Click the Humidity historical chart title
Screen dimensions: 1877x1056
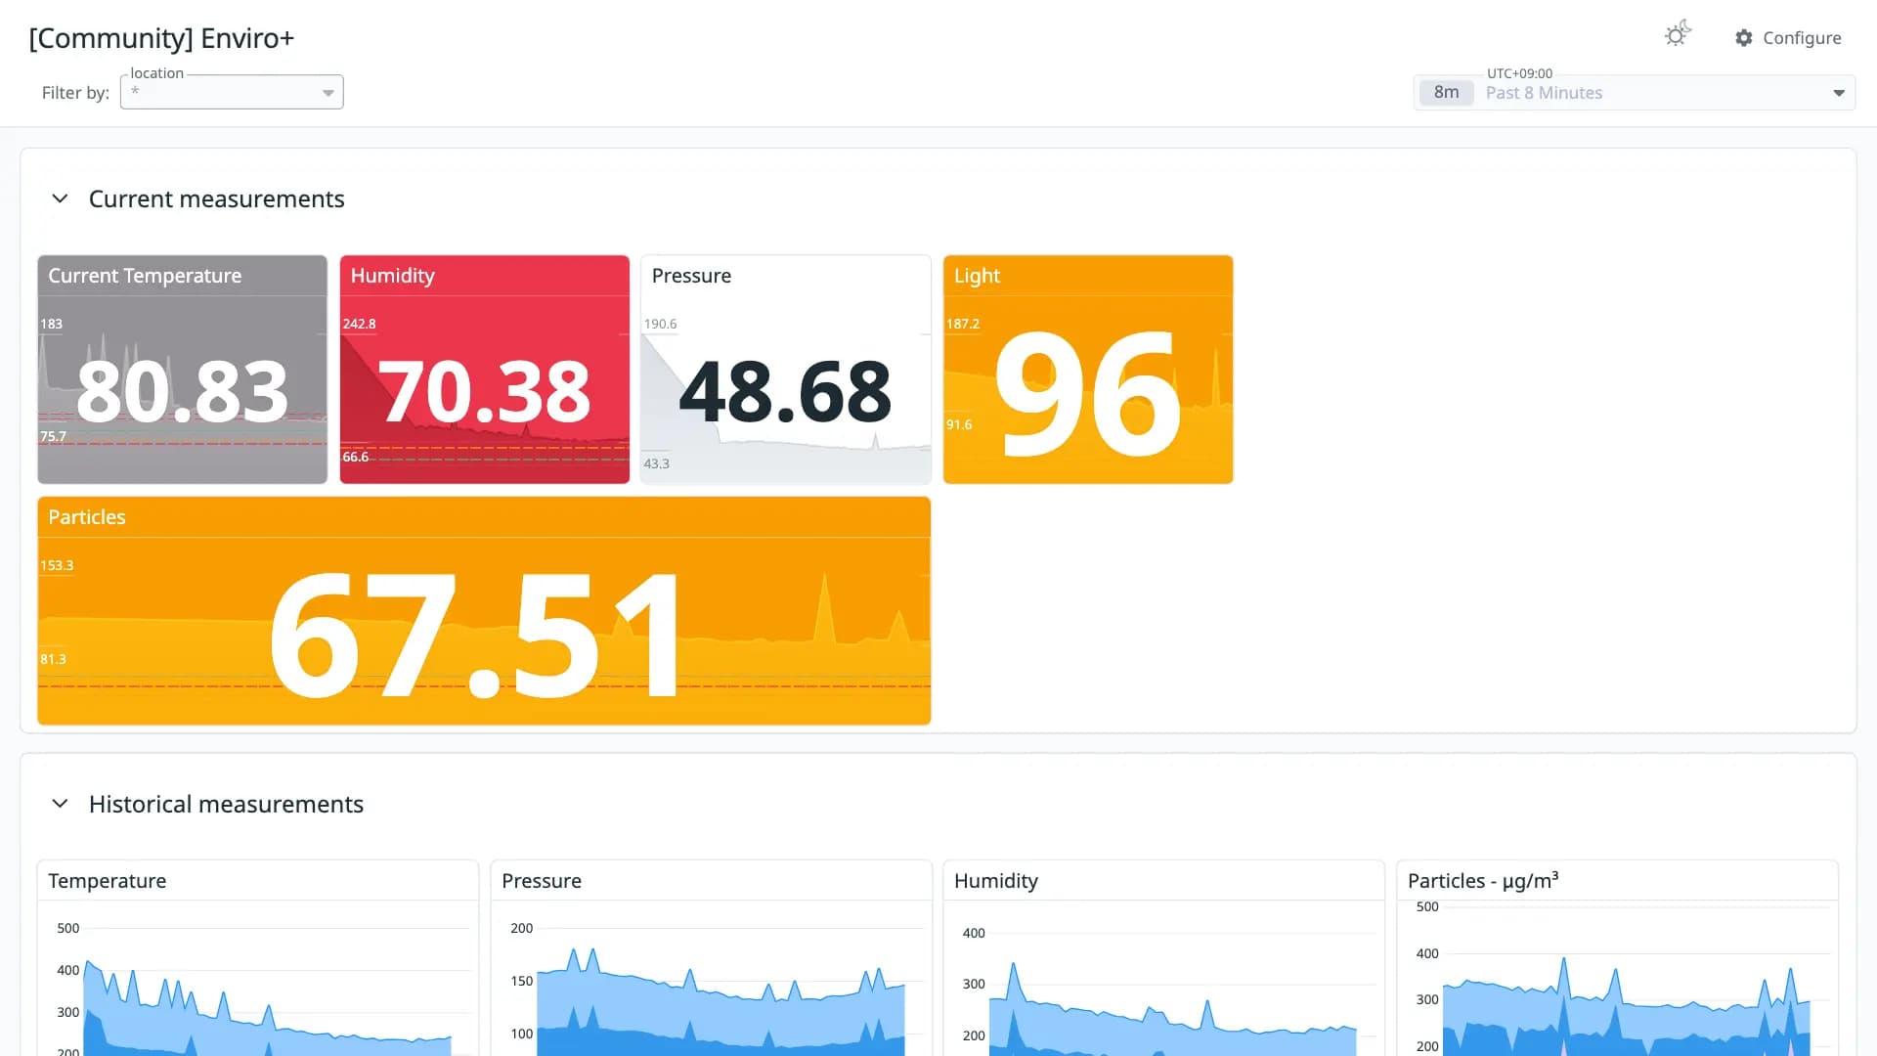(x=996, y=881)
